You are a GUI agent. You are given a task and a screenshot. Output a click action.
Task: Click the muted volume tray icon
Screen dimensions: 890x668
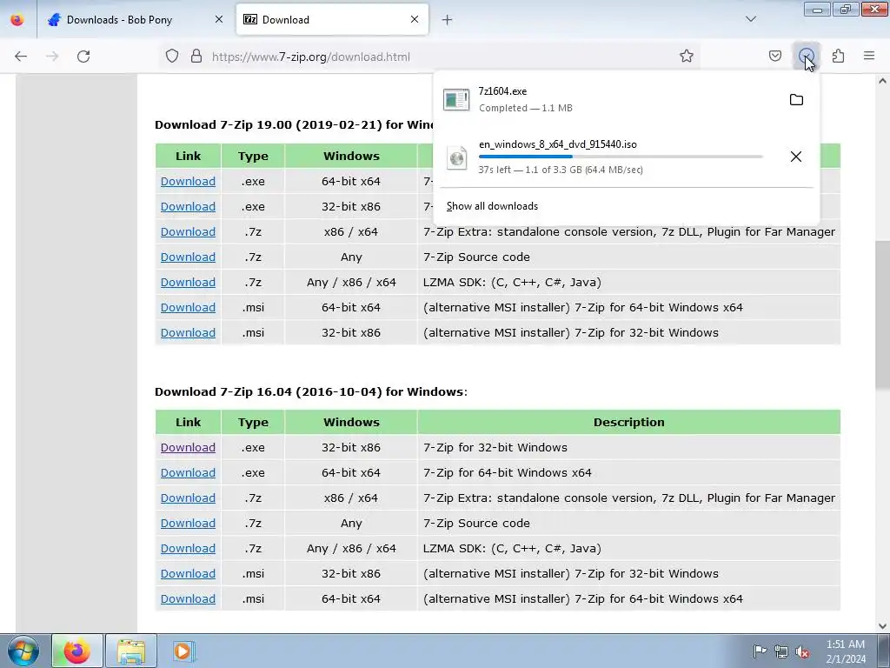click(802, 651)
